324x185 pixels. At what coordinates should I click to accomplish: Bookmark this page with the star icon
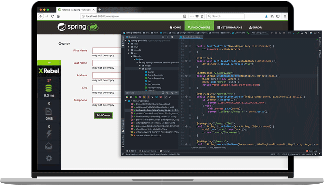[x=202, y=16]
